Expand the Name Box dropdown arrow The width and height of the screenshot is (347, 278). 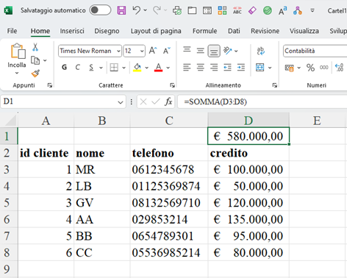[121, 102]
